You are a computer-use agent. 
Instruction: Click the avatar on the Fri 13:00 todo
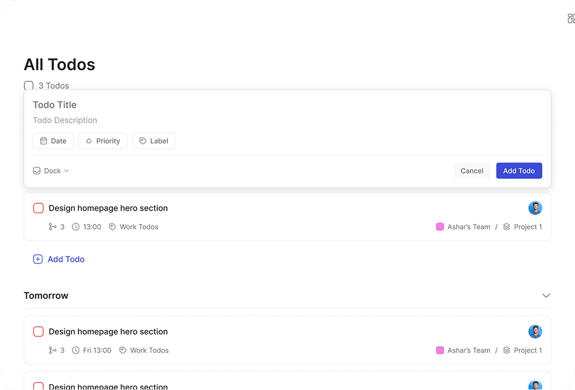click(x=535, y=331)
